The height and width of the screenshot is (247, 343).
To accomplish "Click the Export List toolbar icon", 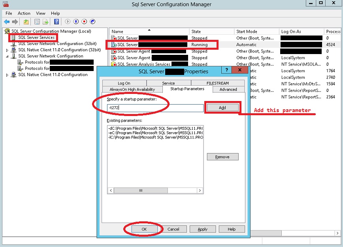I will click(45, 22).
